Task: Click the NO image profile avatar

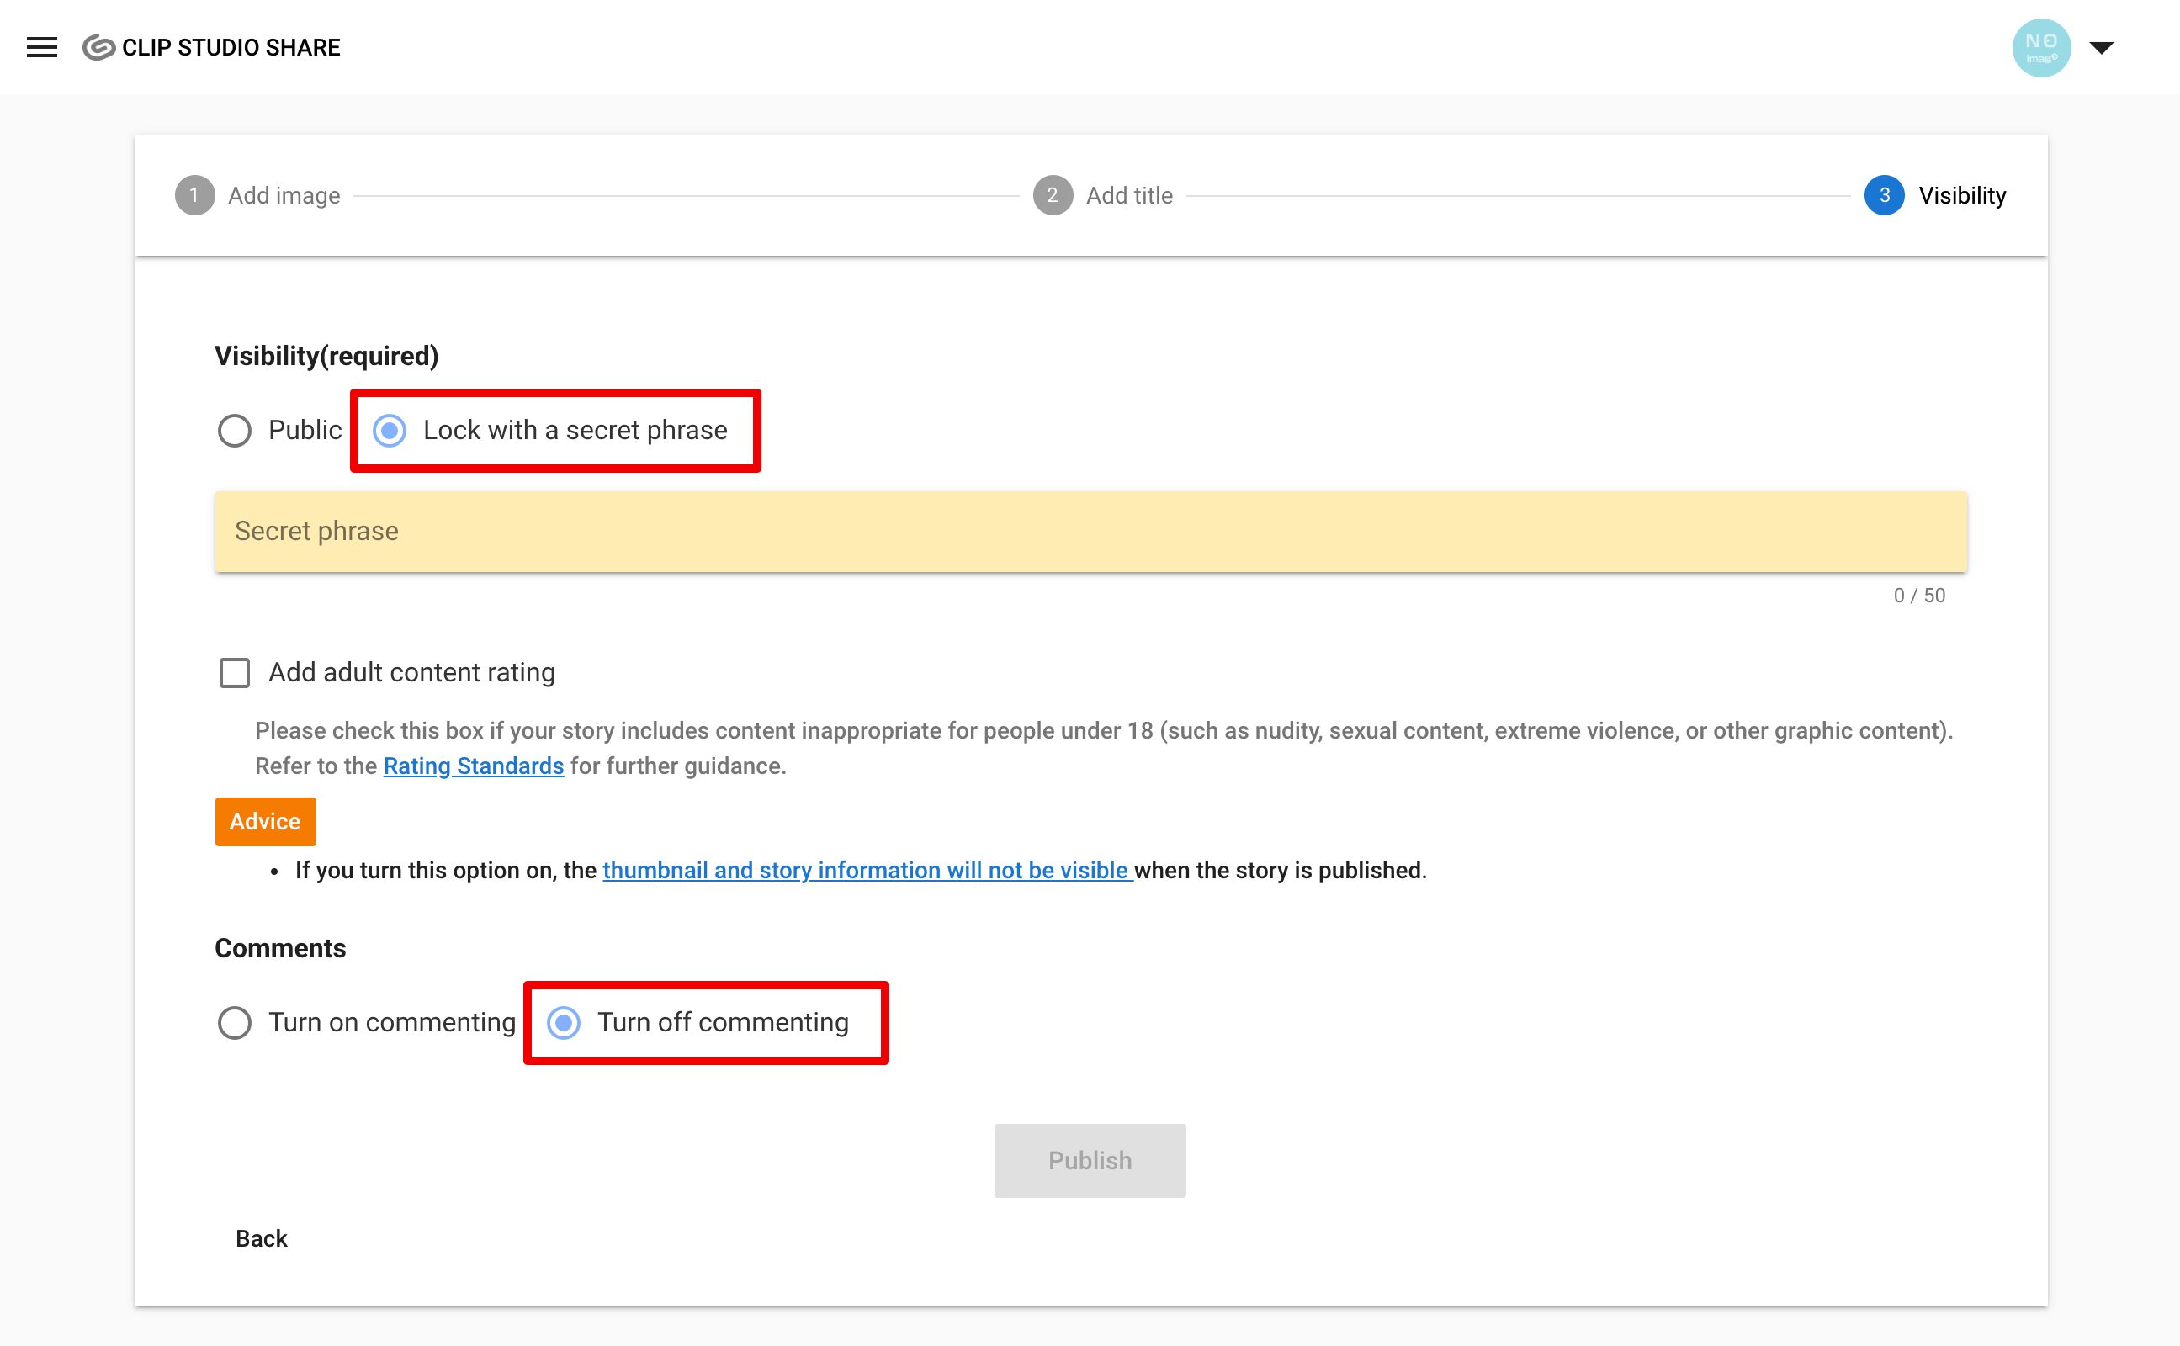Action: [x=2039, y=47]
